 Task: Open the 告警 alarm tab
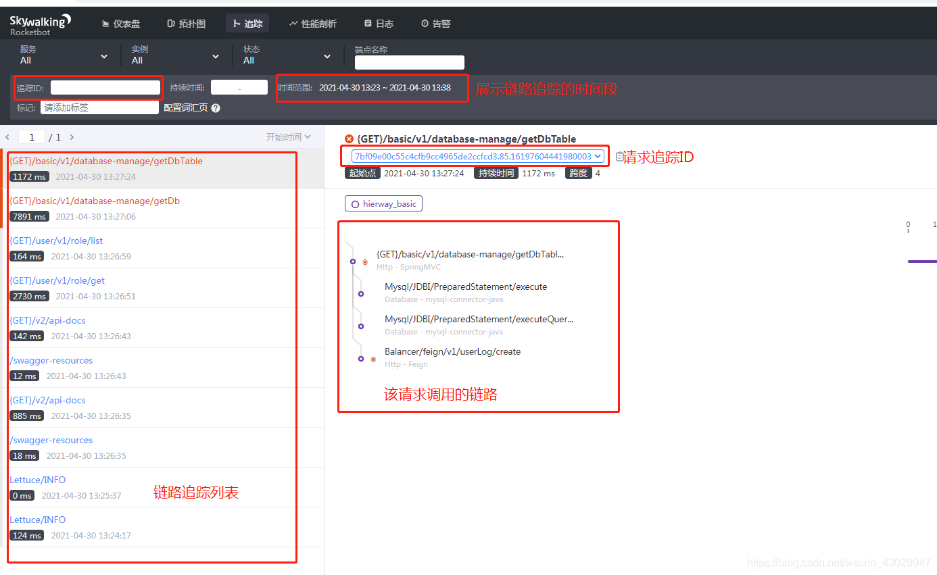coord(435,24)
